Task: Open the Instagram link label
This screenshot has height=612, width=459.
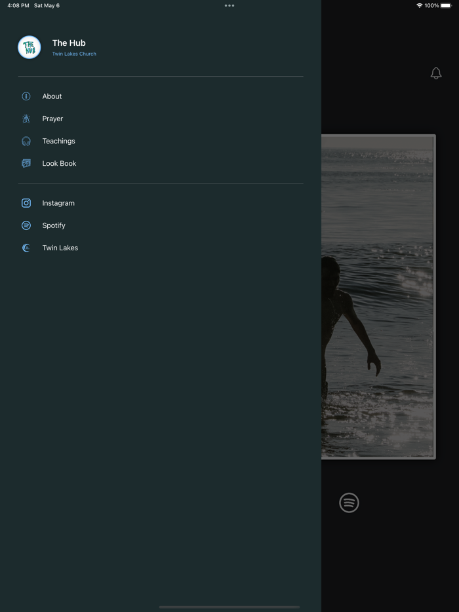Action: click(58, 203)
